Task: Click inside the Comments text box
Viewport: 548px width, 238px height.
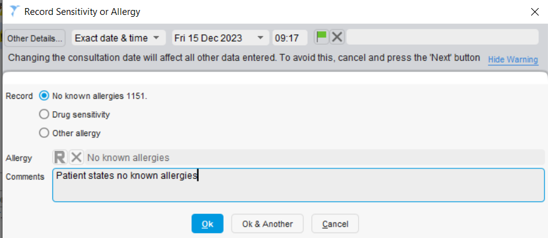Action: coord(298,185)
